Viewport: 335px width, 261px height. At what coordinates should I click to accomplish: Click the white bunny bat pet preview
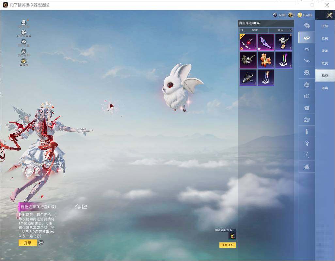pyautogui.click(x=182, y=87)
